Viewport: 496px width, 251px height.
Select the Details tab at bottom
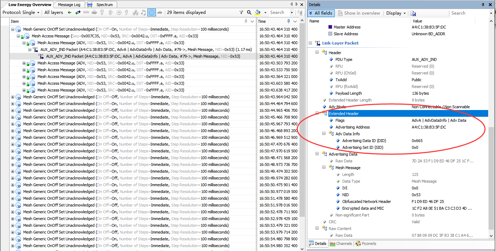(x=317, y=244)
